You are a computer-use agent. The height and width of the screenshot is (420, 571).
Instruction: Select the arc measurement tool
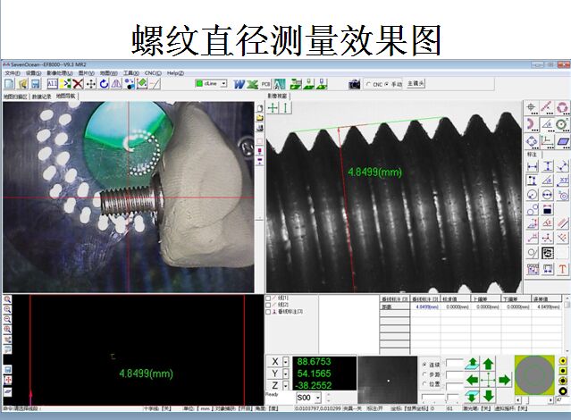pyautogui.click(x=532, y=124)
